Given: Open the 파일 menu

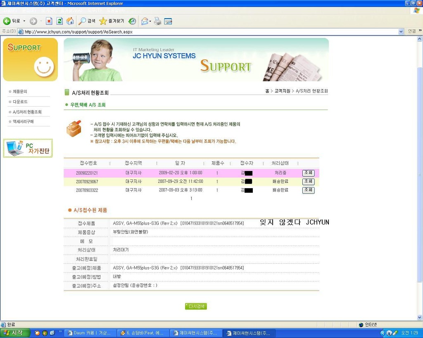Looking at the screenshot, I should (x=10, y=10).
